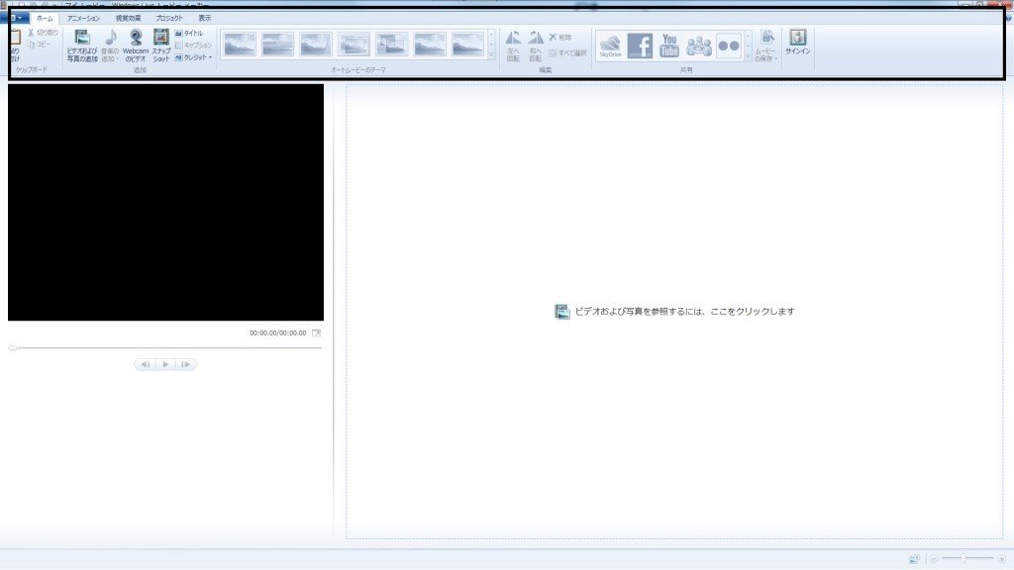This screenshot has width=1014, height=570.
Task: Share movie to SkyDrive
Action: [610, 46]
